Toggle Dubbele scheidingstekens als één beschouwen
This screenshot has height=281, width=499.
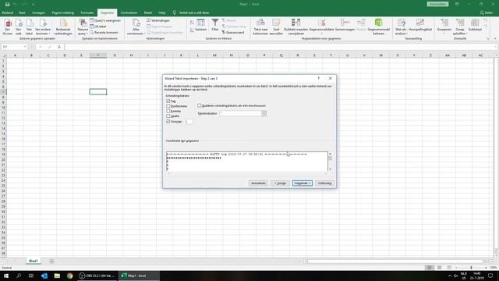coord(200,105)
